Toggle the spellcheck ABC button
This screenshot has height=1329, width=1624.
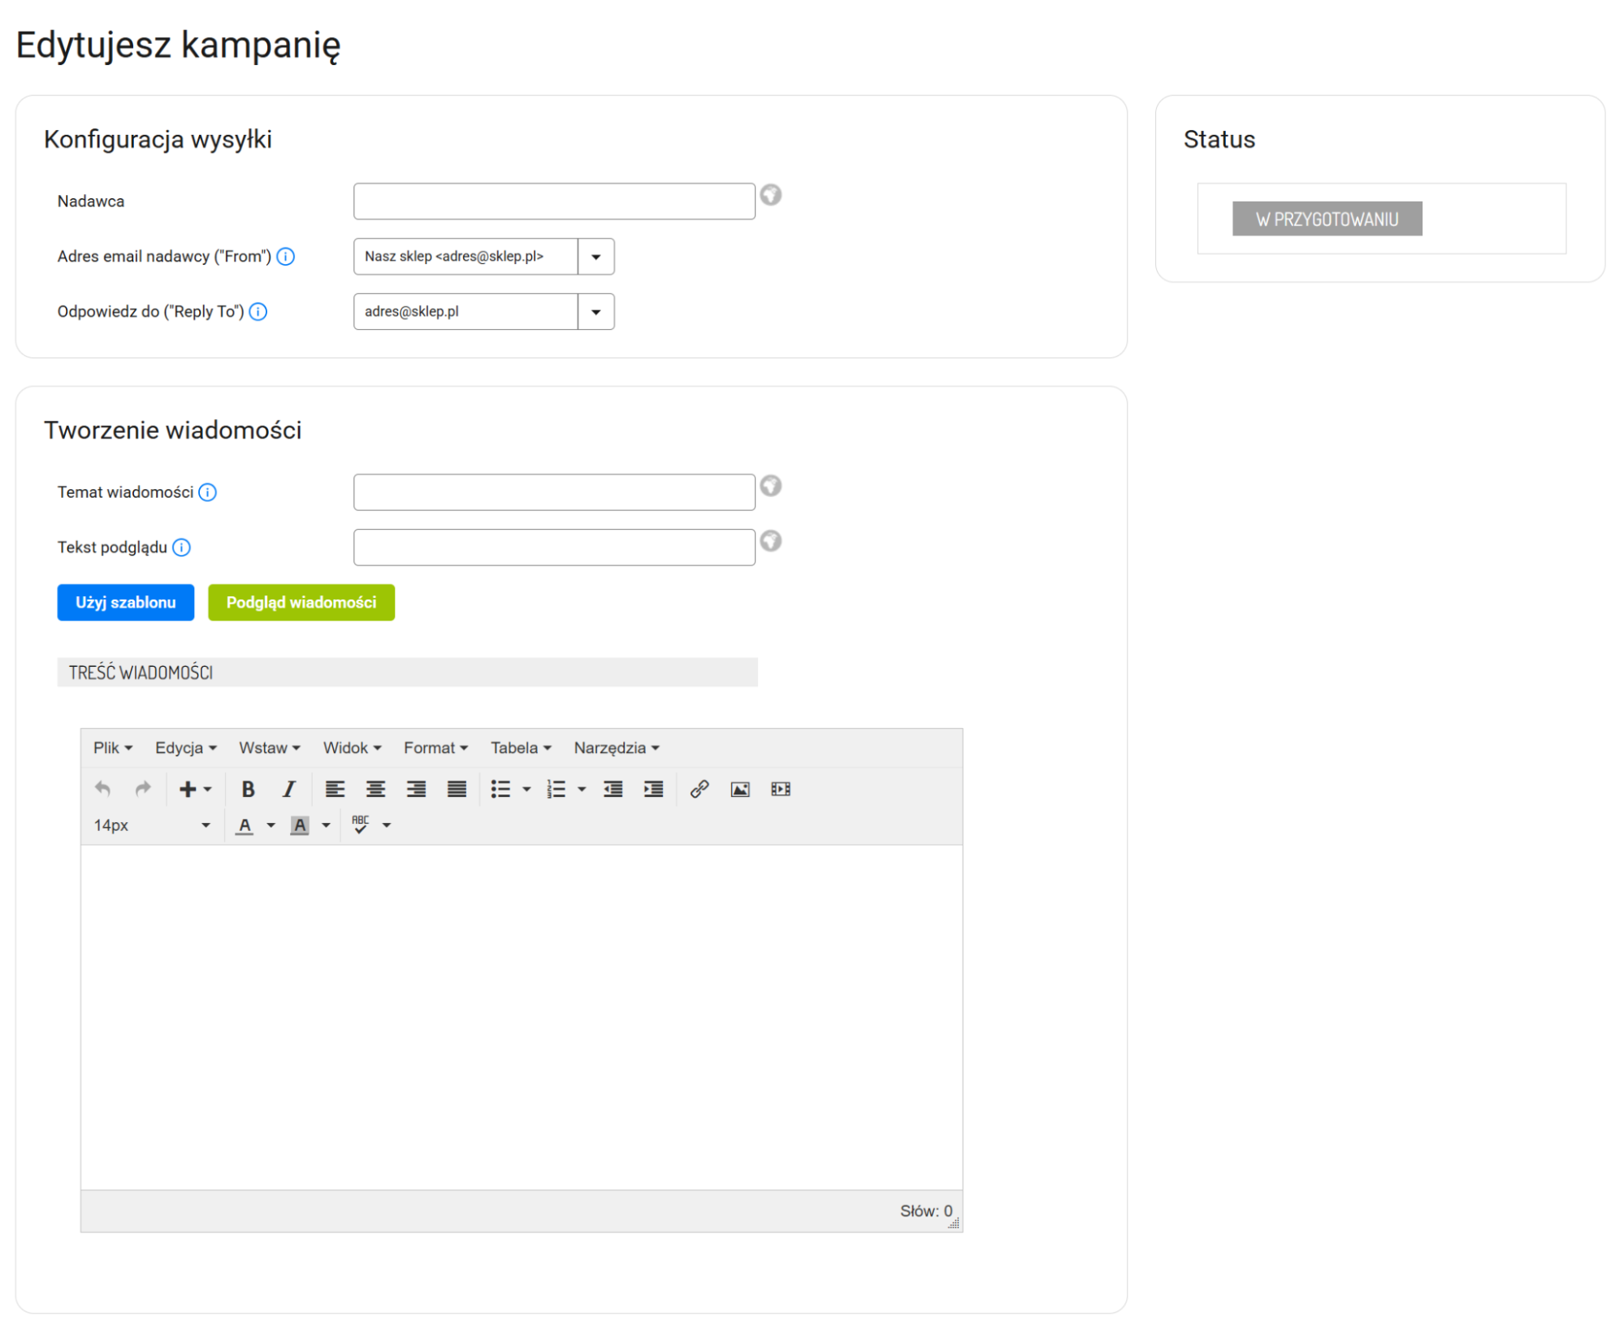[361, 825]
